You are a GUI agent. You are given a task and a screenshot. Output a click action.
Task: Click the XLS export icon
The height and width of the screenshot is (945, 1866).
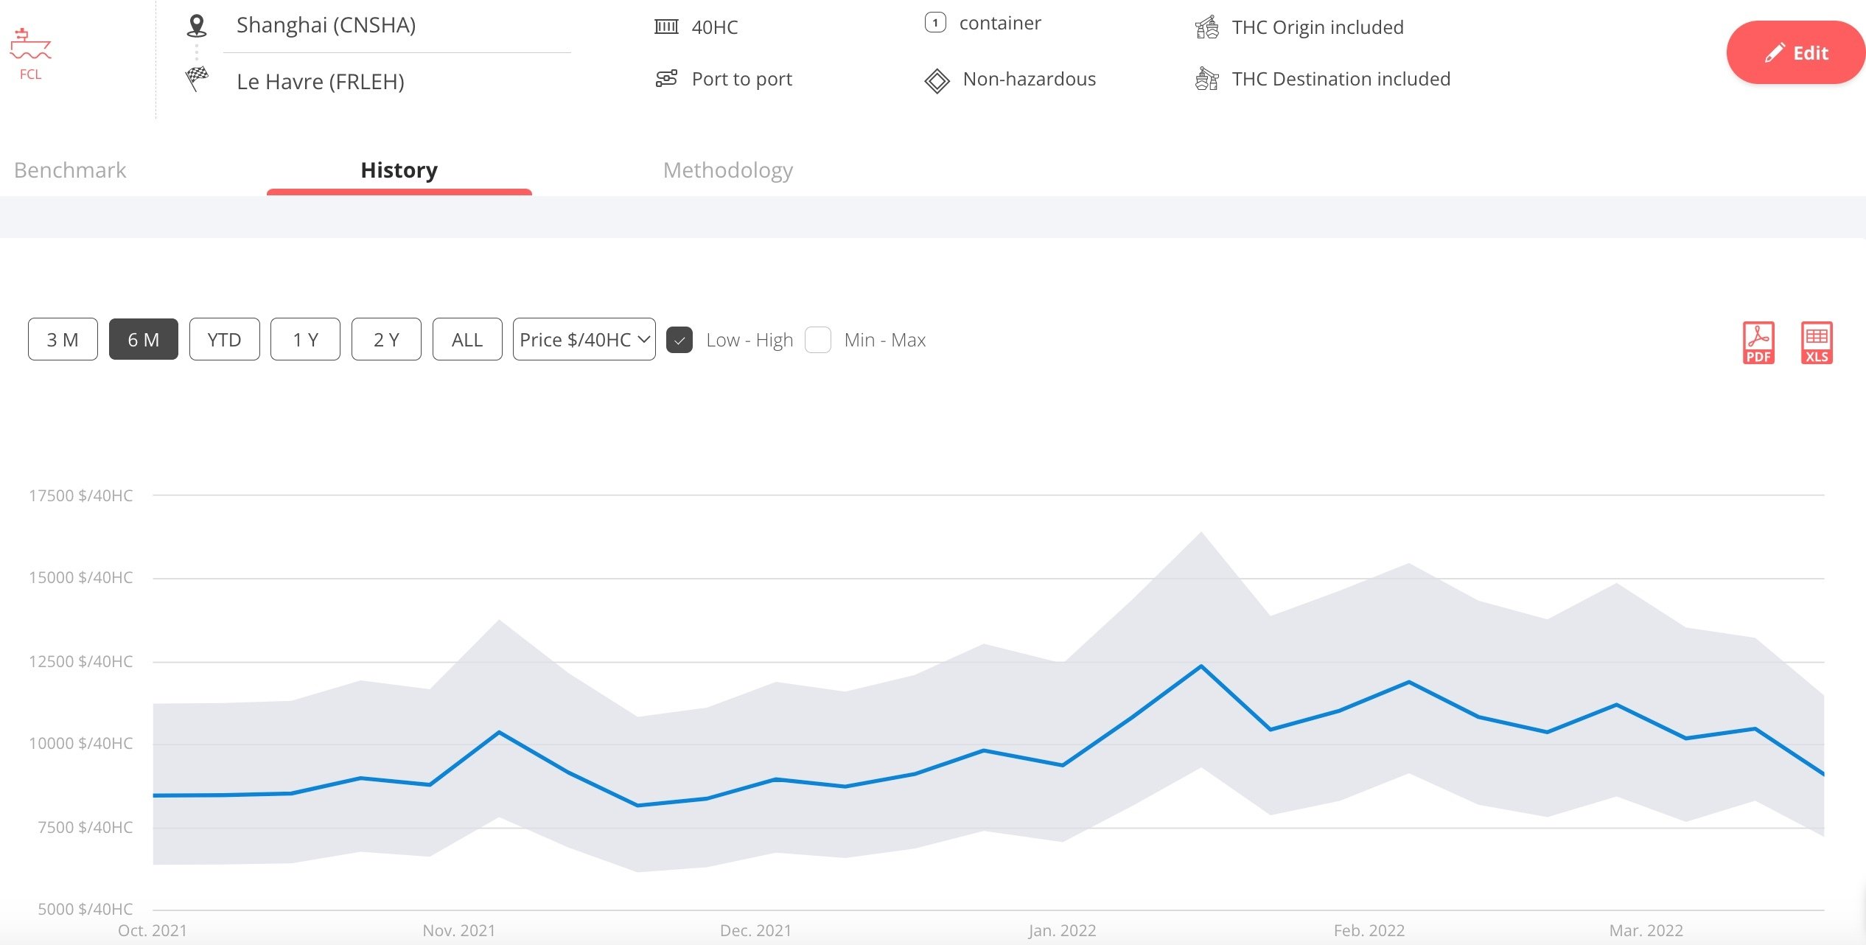(1816, 343)
